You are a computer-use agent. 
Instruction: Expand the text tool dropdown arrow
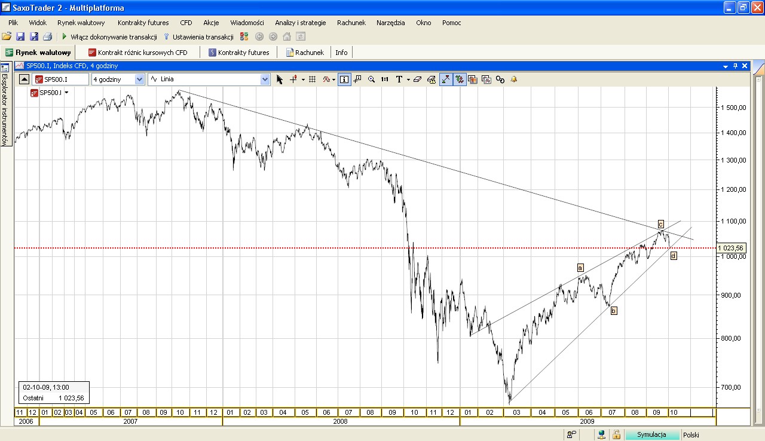click(408, 79)
